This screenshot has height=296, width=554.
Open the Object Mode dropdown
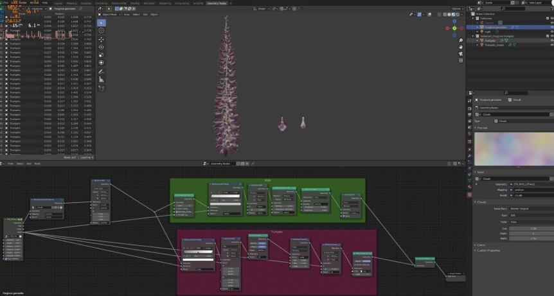[111, 13]
